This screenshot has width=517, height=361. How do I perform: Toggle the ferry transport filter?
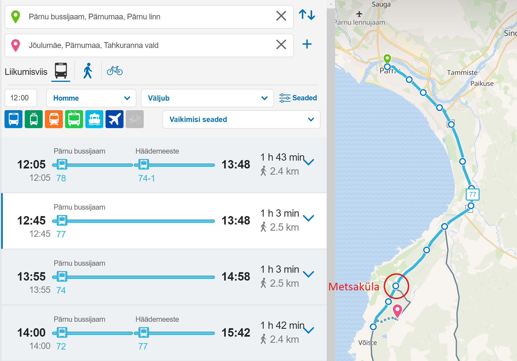94,119
